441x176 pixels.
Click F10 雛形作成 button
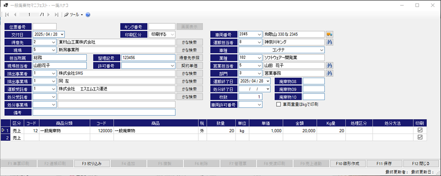pos(348,163)
